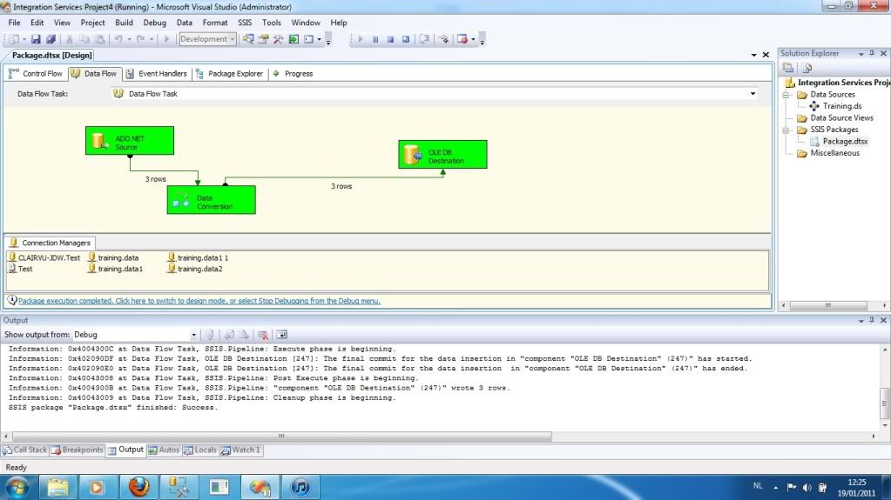Screen dimensions: 891x500
Task: Stop debugging with the Stop icon
Action: [x=390, y=39]
